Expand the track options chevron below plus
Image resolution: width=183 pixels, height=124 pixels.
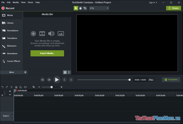click(10, 95)
